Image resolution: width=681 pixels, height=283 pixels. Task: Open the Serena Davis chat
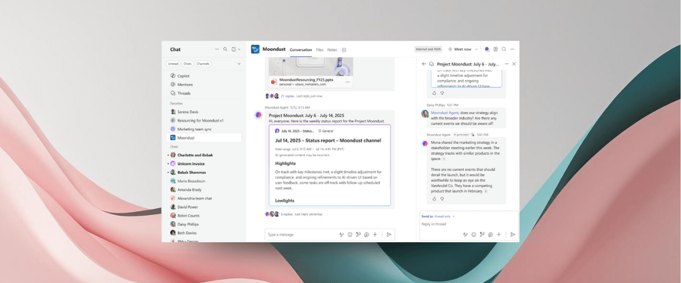tap(204, 112)
